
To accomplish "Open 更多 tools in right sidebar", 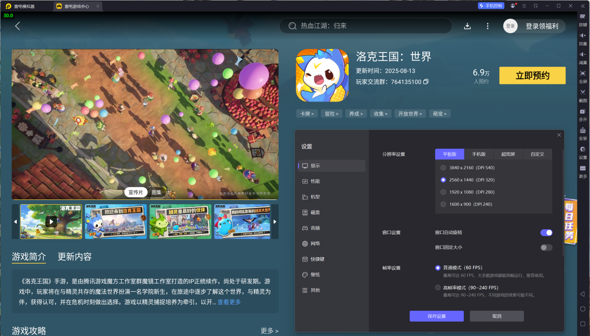I will click(x=583, y=172).
